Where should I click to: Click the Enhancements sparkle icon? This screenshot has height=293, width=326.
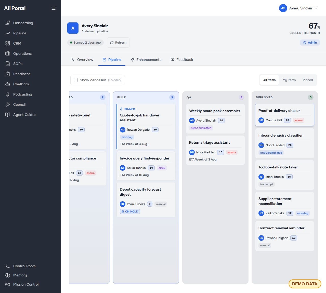click(x=133, y=60)
